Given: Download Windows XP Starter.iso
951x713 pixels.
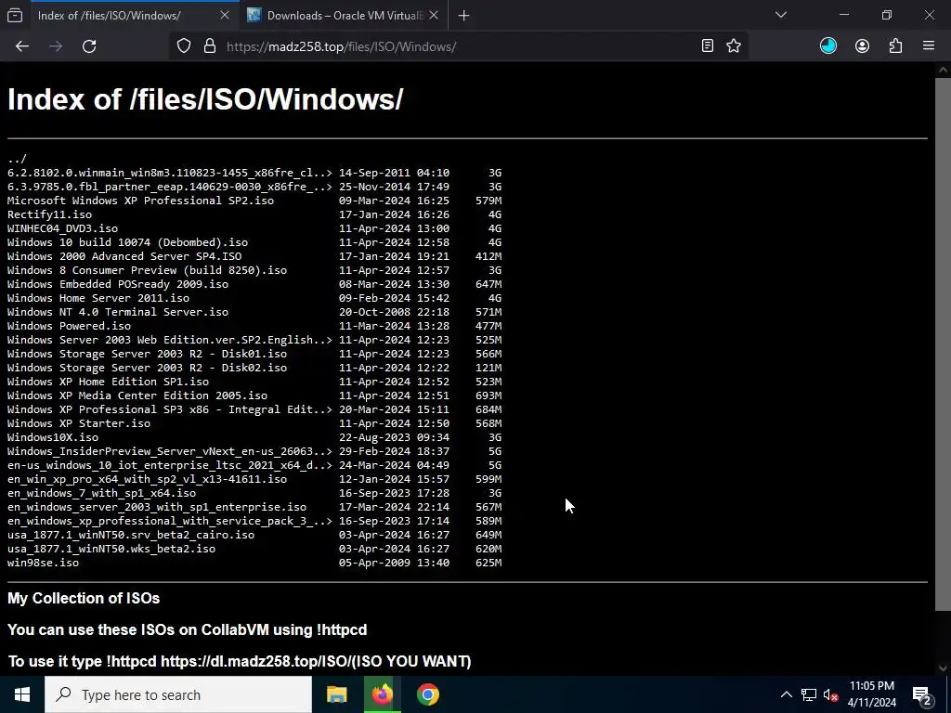Looking at the screenshot, I should 79,423.
